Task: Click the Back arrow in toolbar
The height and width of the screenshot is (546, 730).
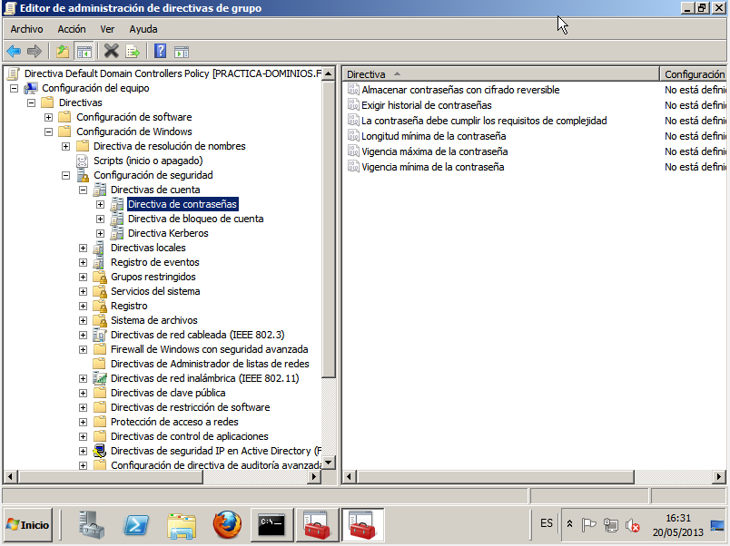Action: [14, 51]
